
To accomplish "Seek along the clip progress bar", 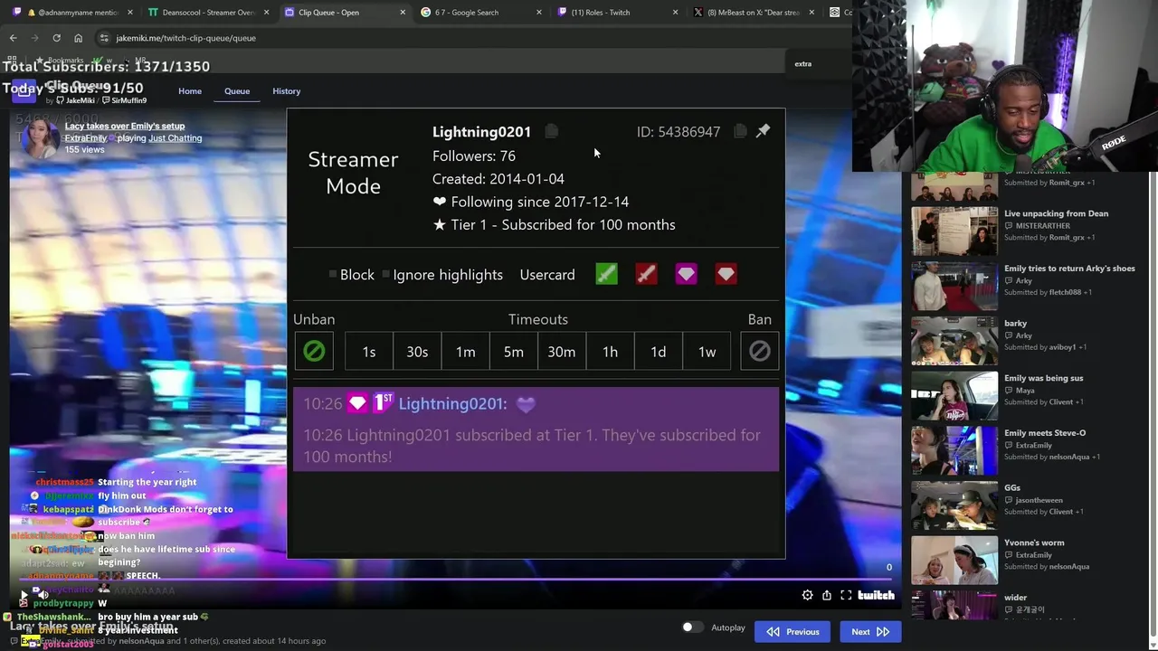I will (x=457, y=580).
